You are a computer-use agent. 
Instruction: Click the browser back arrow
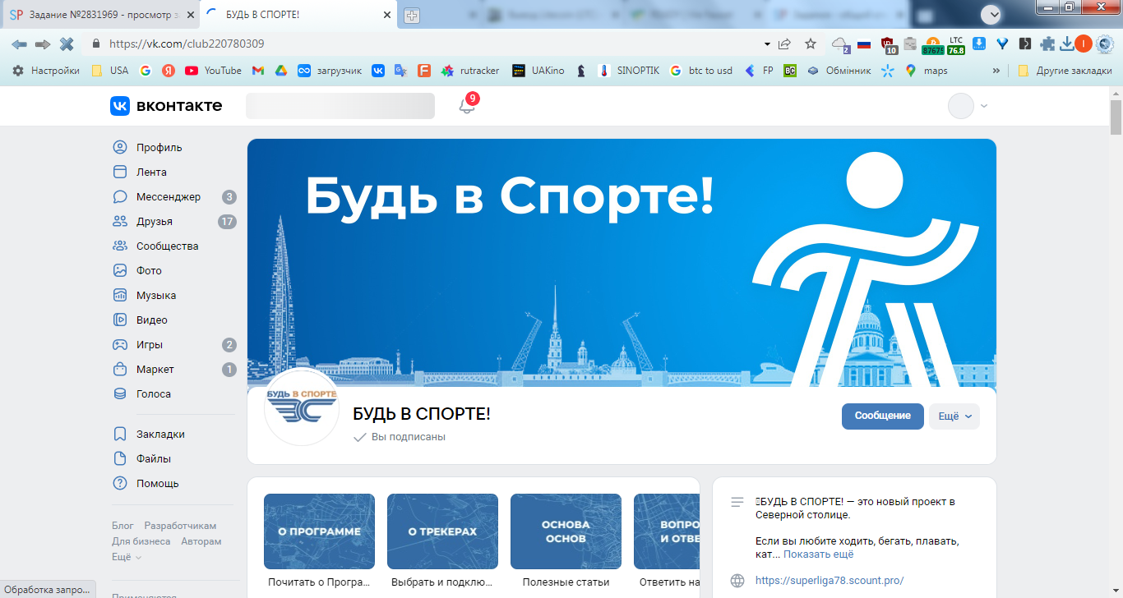pyautogui.click(x=19, y=44)
